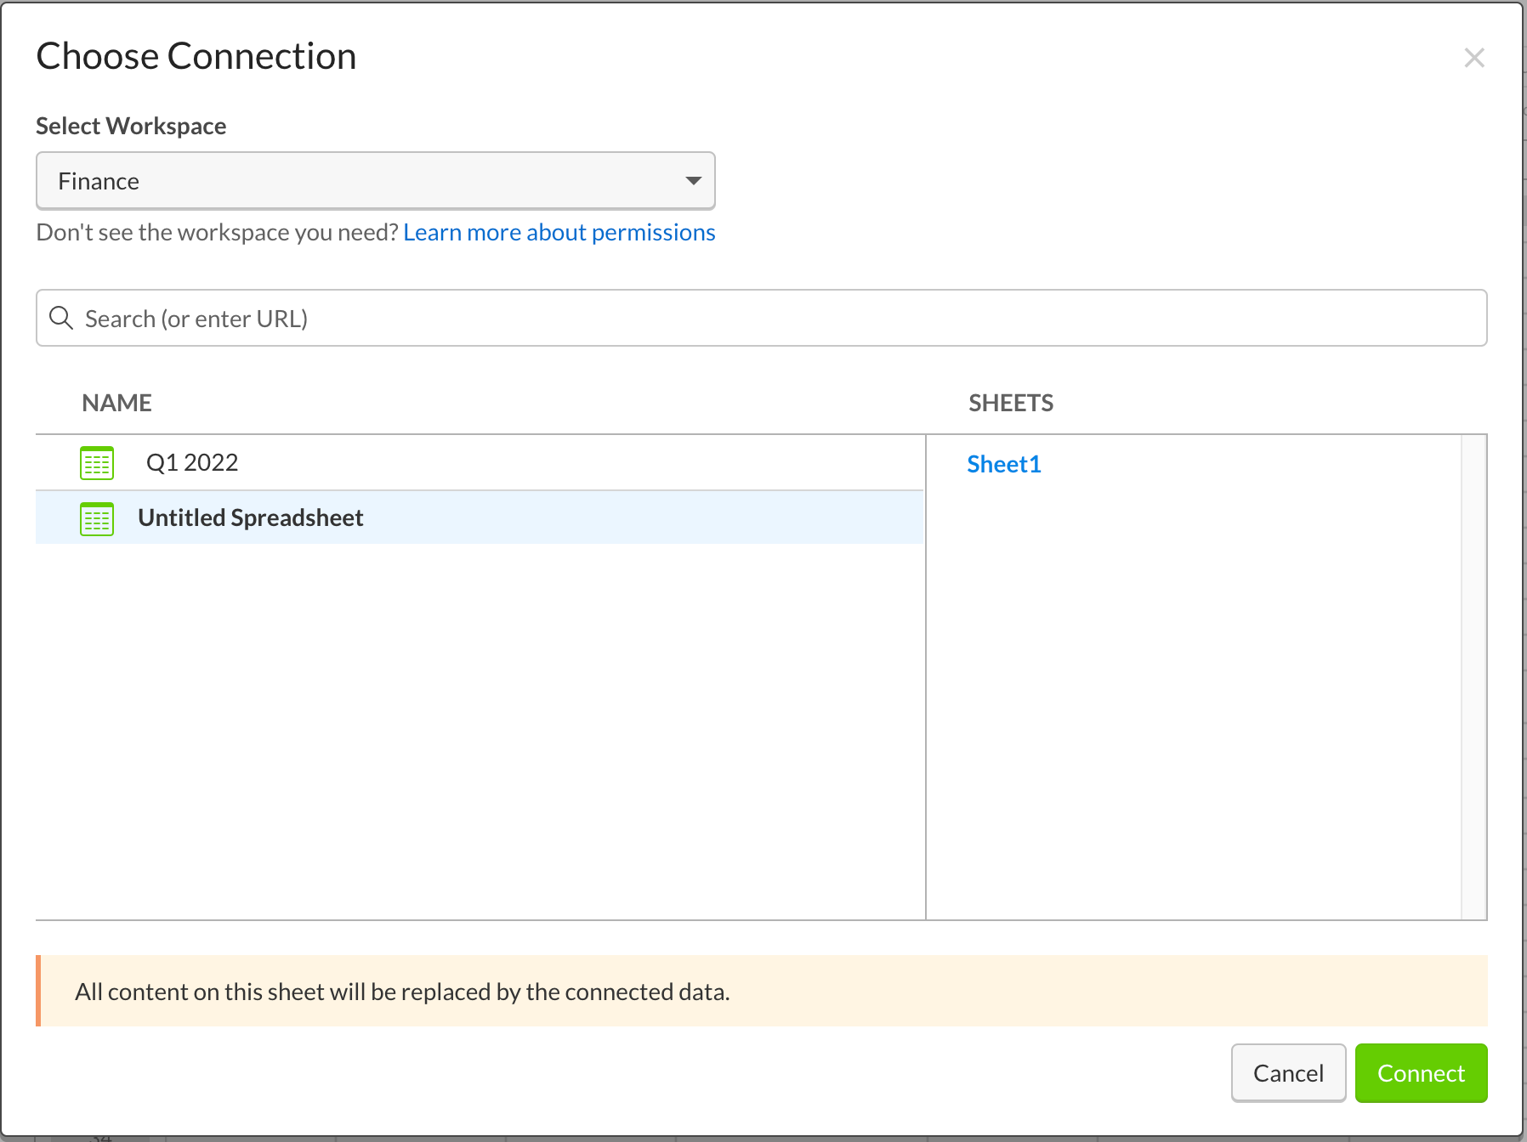Expand the Select Workspace combo box

click(374, 180)
